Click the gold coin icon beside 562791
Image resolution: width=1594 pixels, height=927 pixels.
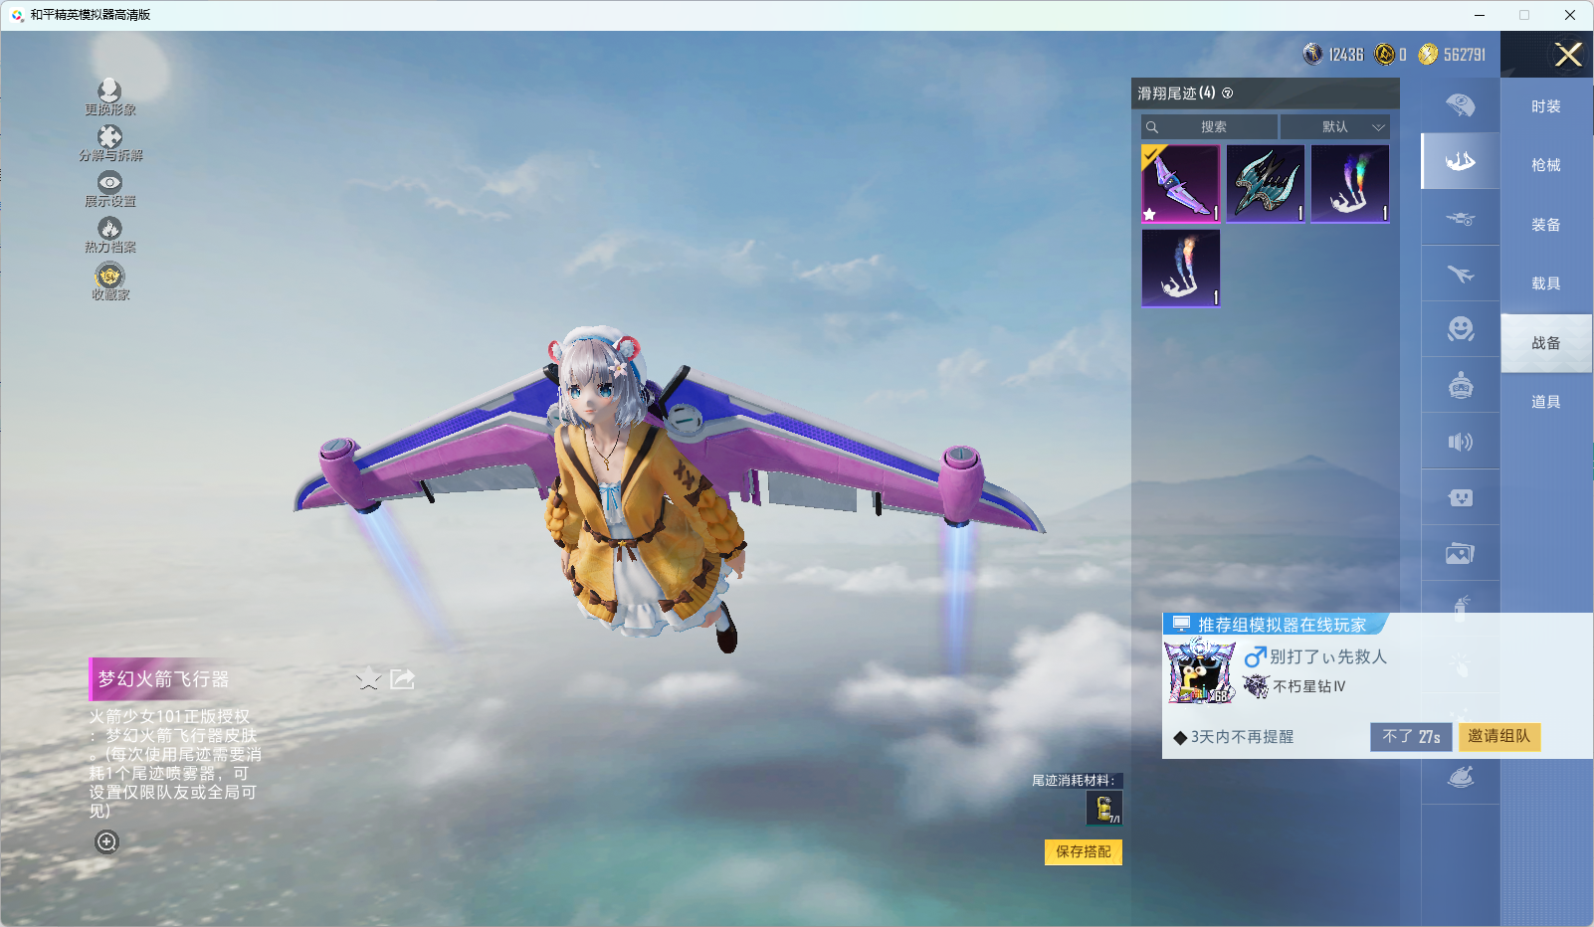1428,54
